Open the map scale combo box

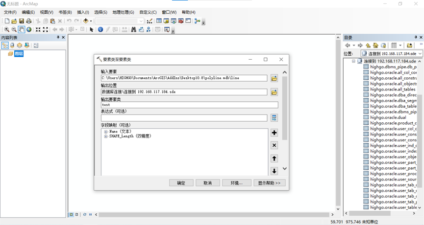pos(119,21)
